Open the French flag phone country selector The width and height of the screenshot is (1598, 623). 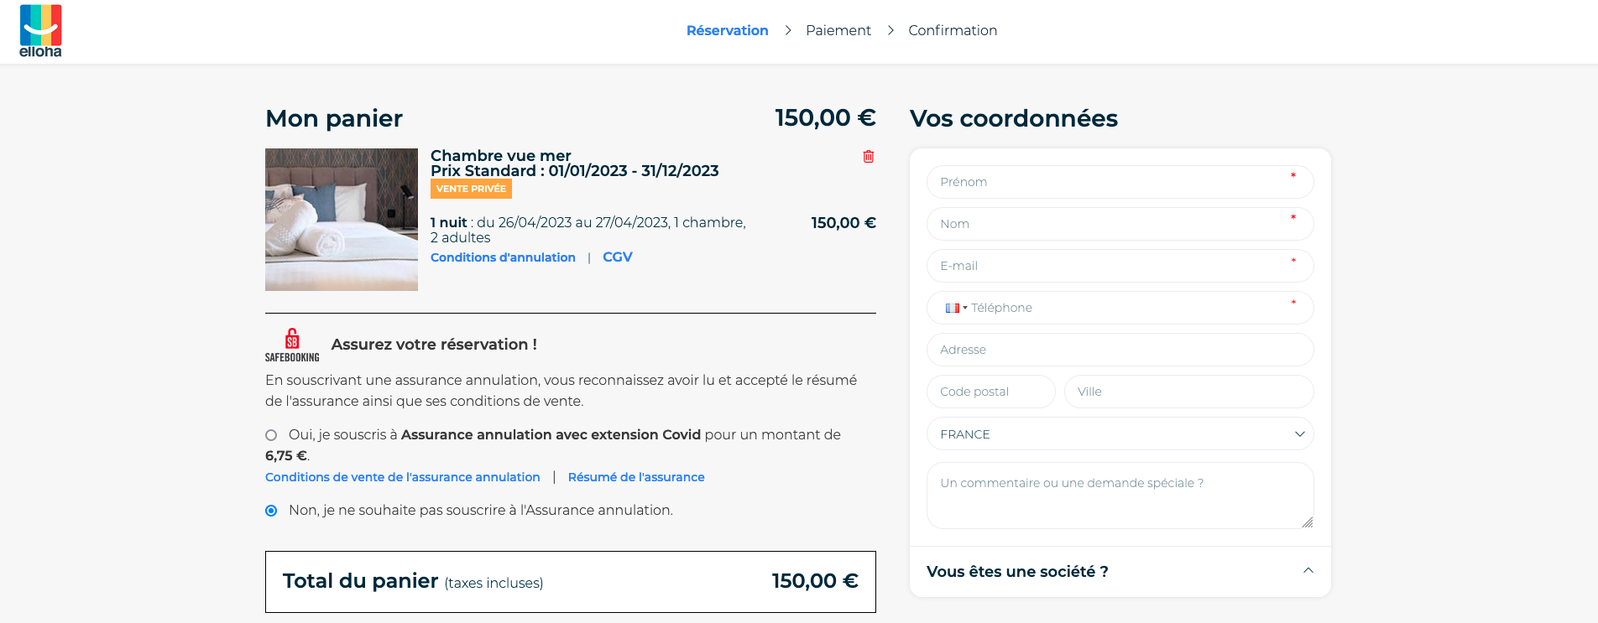click(956, 308)
